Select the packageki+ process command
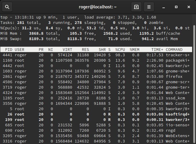Image resolution: width=196 pixels, height=144 pixels. click(x=178, y=60)
